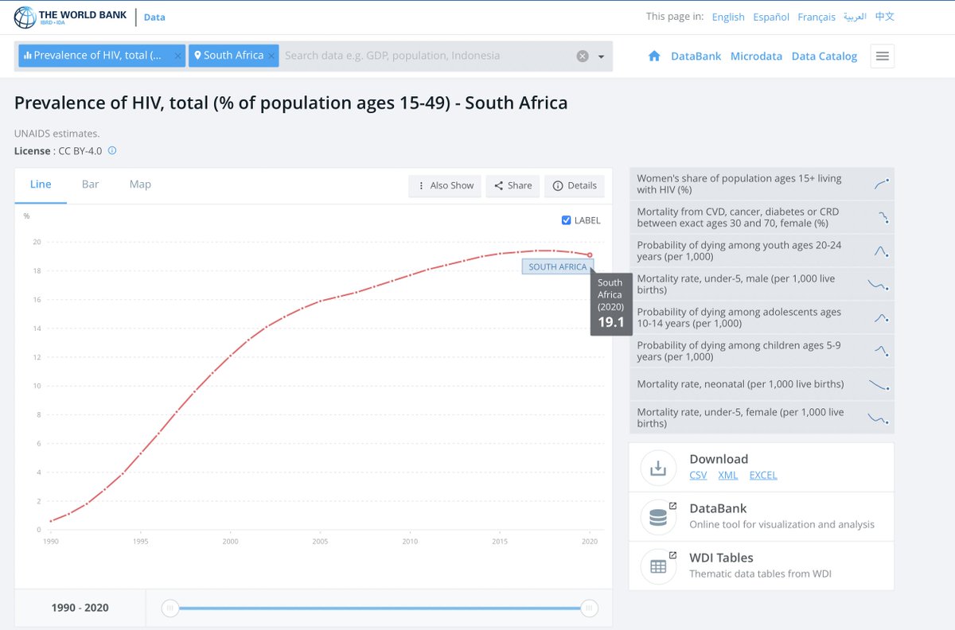Click the Download arrow icon
The height and width of the screenshot is (630, 955).
point(658,469)
